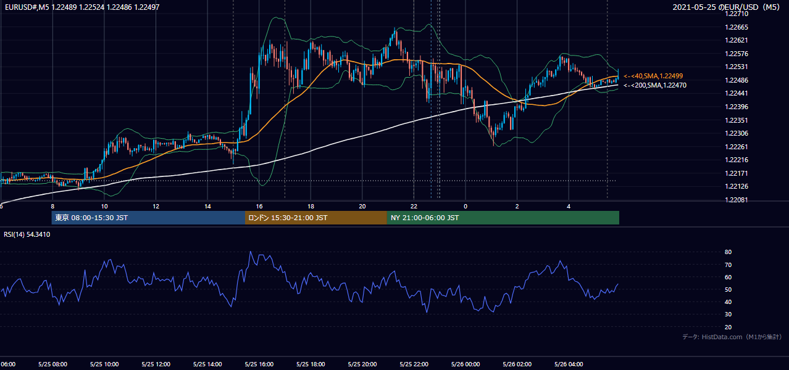Screen dimensions: 789x370
Task: Click the 1.22665 price axis label
Action: (x=737, y=27)
